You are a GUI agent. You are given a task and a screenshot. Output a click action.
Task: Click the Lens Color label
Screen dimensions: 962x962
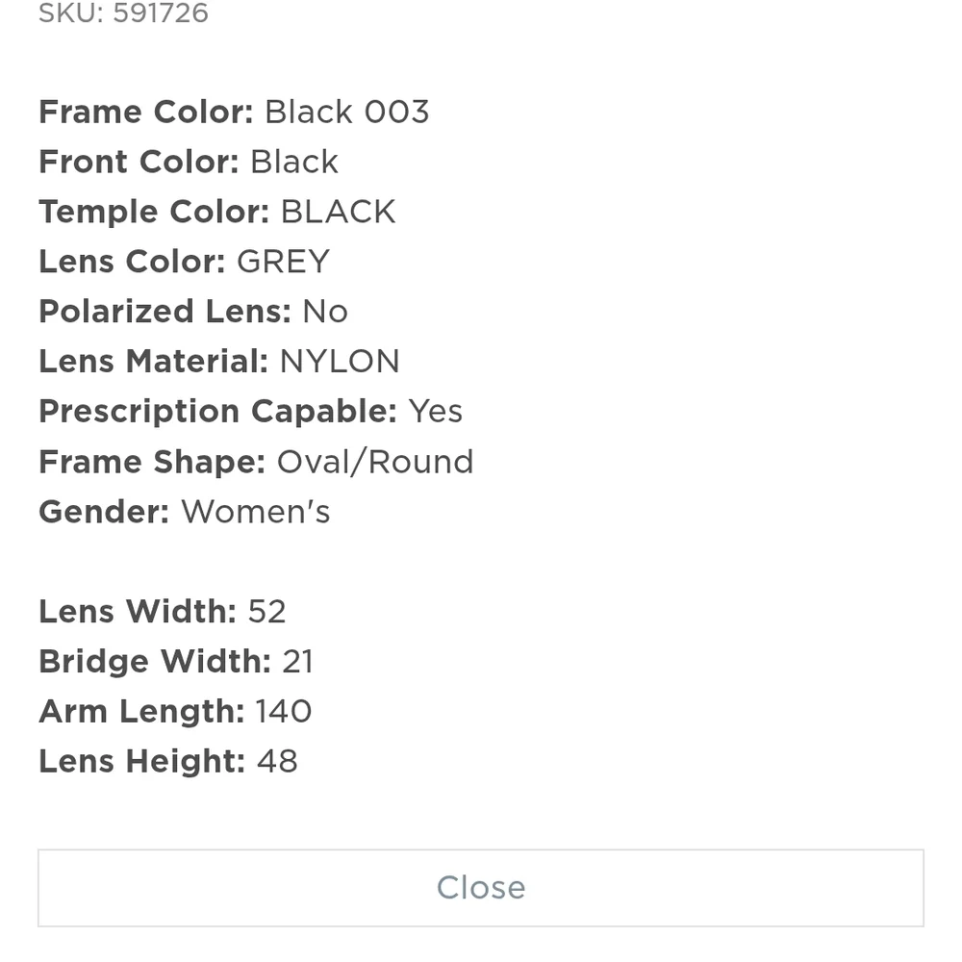click(132, 262)
